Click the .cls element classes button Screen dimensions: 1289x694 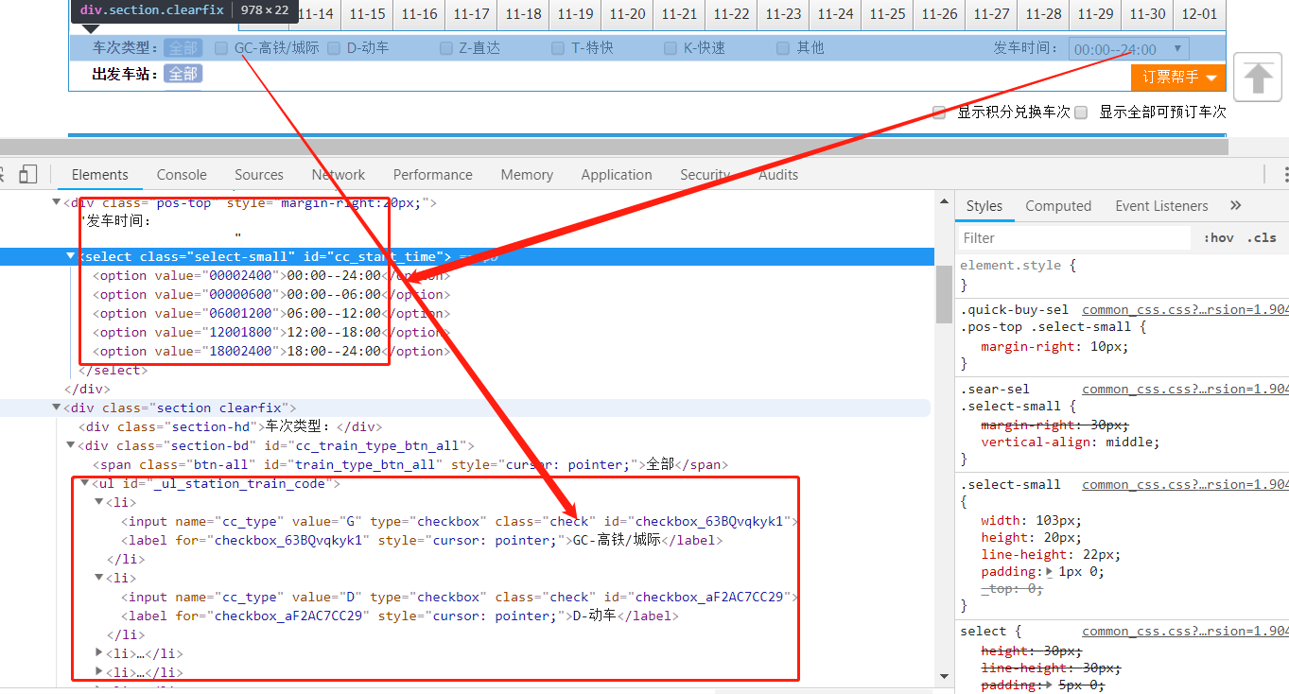pyautogui.click(x=1262, y=237)
